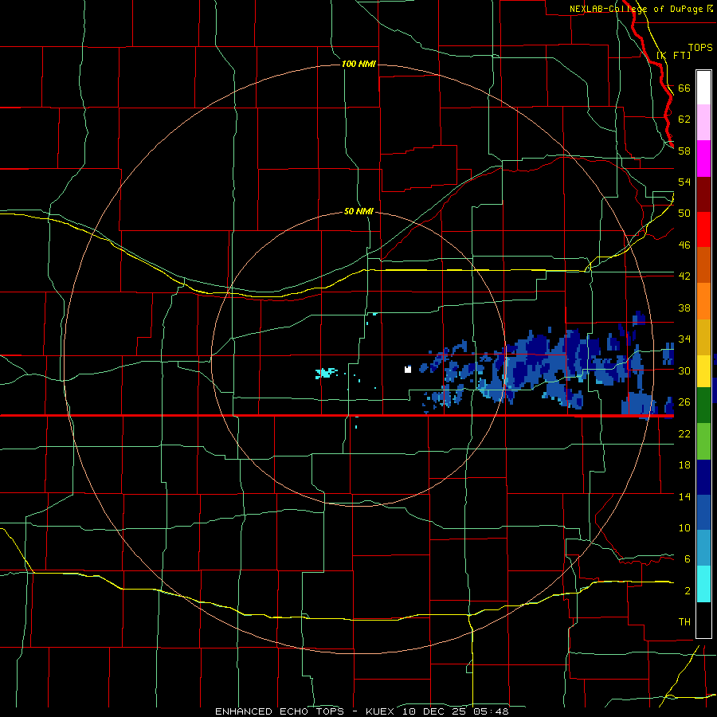Viewport: 717px width, 717px height.
Task: Click the cyan low echo top cluster
Action: click(x=326, y=373)
